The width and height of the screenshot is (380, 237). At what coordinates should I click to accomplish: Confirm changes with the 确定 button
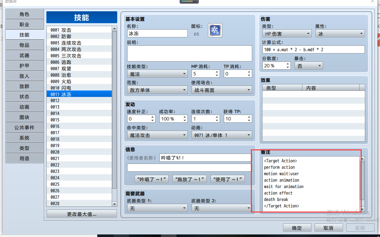tap(297, 228)
